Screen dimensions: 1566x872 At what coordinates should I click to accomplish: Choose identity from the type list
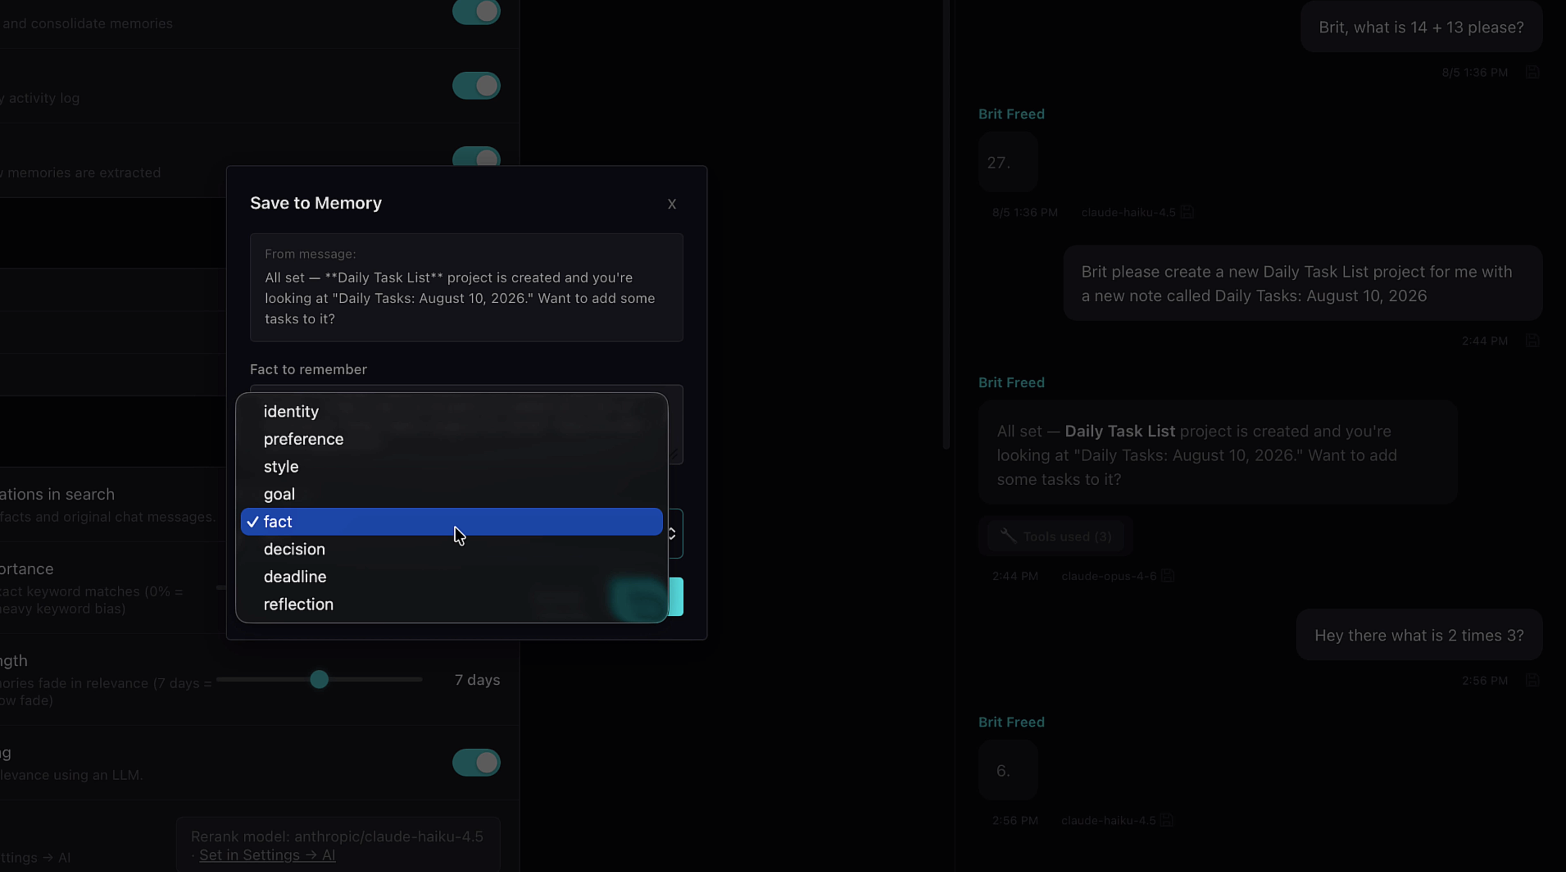pos(451,411)
